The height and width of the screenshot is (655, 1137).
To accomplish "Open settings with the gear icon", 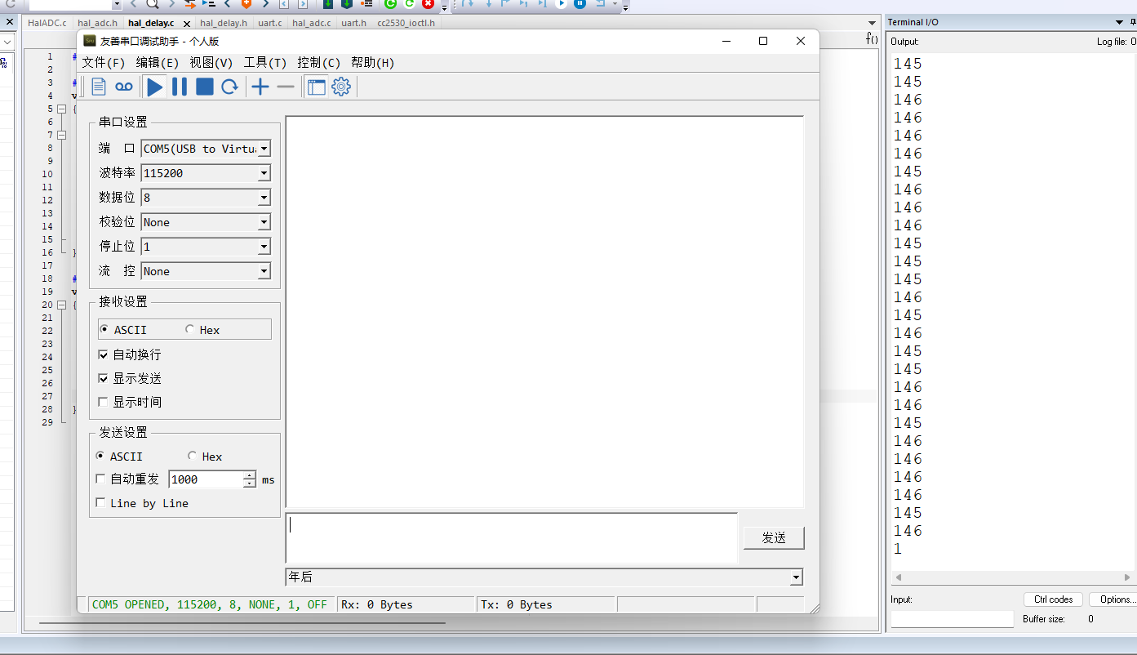I will 341,87.
